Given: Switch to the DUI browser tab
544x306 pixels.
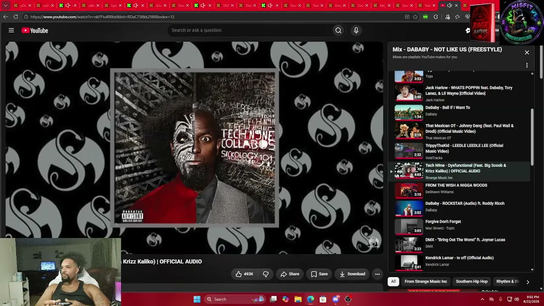Looking at the screenshot, I should point(224,6).
